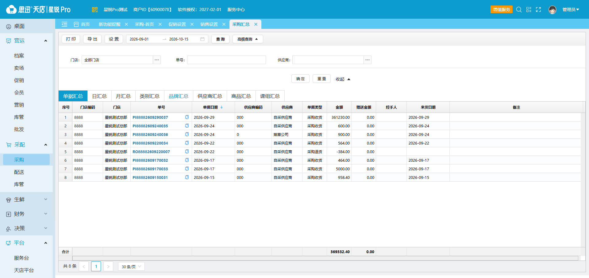The width and height of the screenshot is (589, 278).
Task: Click the 增值服务 button
Action: [x=501, y=10]
